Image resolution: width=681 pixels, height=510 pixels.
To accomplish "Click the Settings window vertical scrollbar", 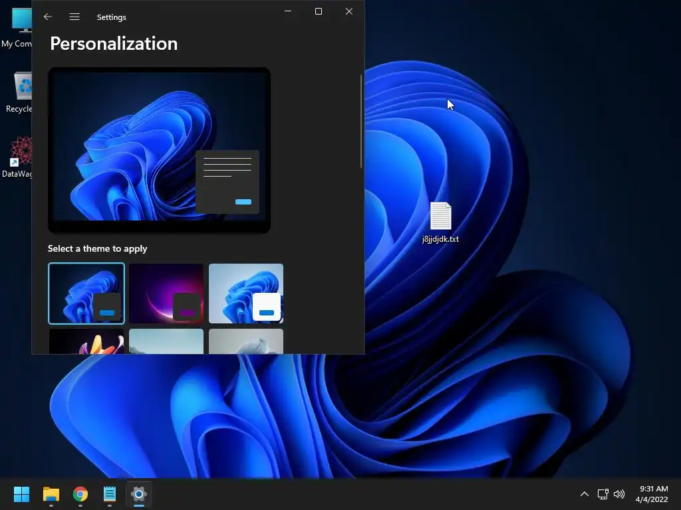I will coord(361,122).
